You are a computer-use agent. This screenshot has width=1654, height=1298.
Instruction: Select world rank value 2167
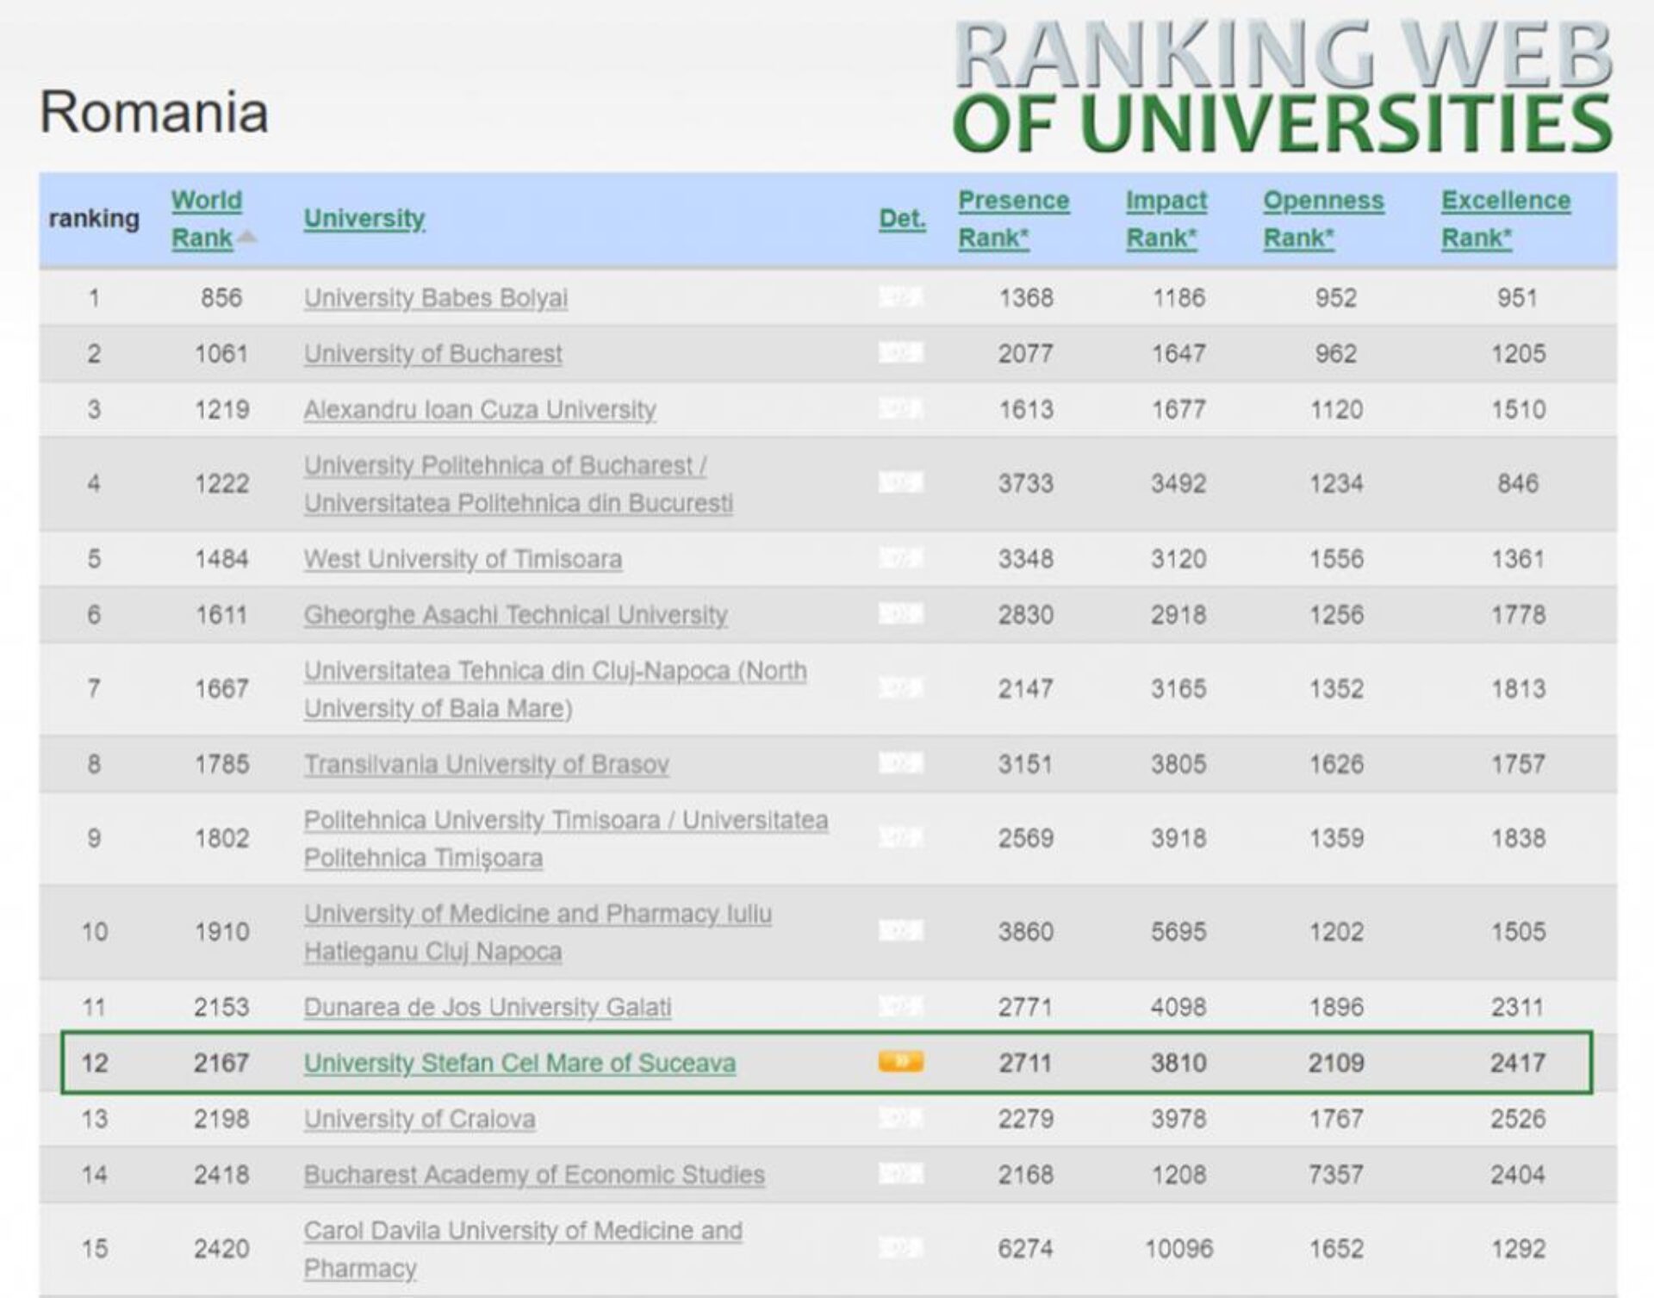tap(221, 1063)
